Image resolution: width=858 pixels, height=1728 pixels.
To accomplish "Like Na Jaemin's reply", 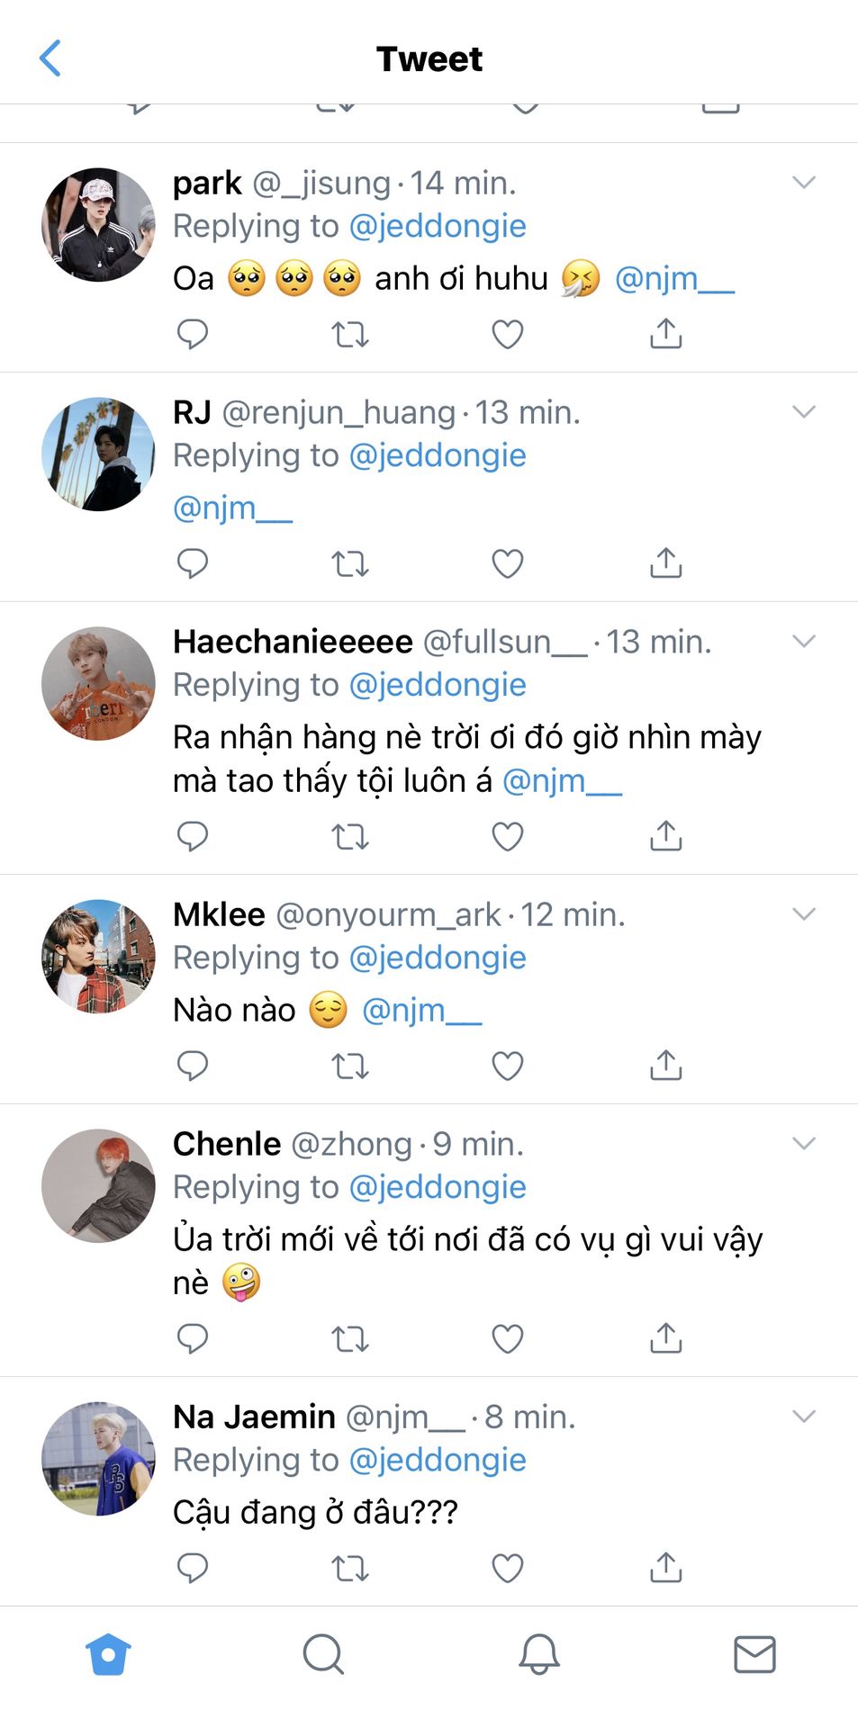I will coord(507,1568).
